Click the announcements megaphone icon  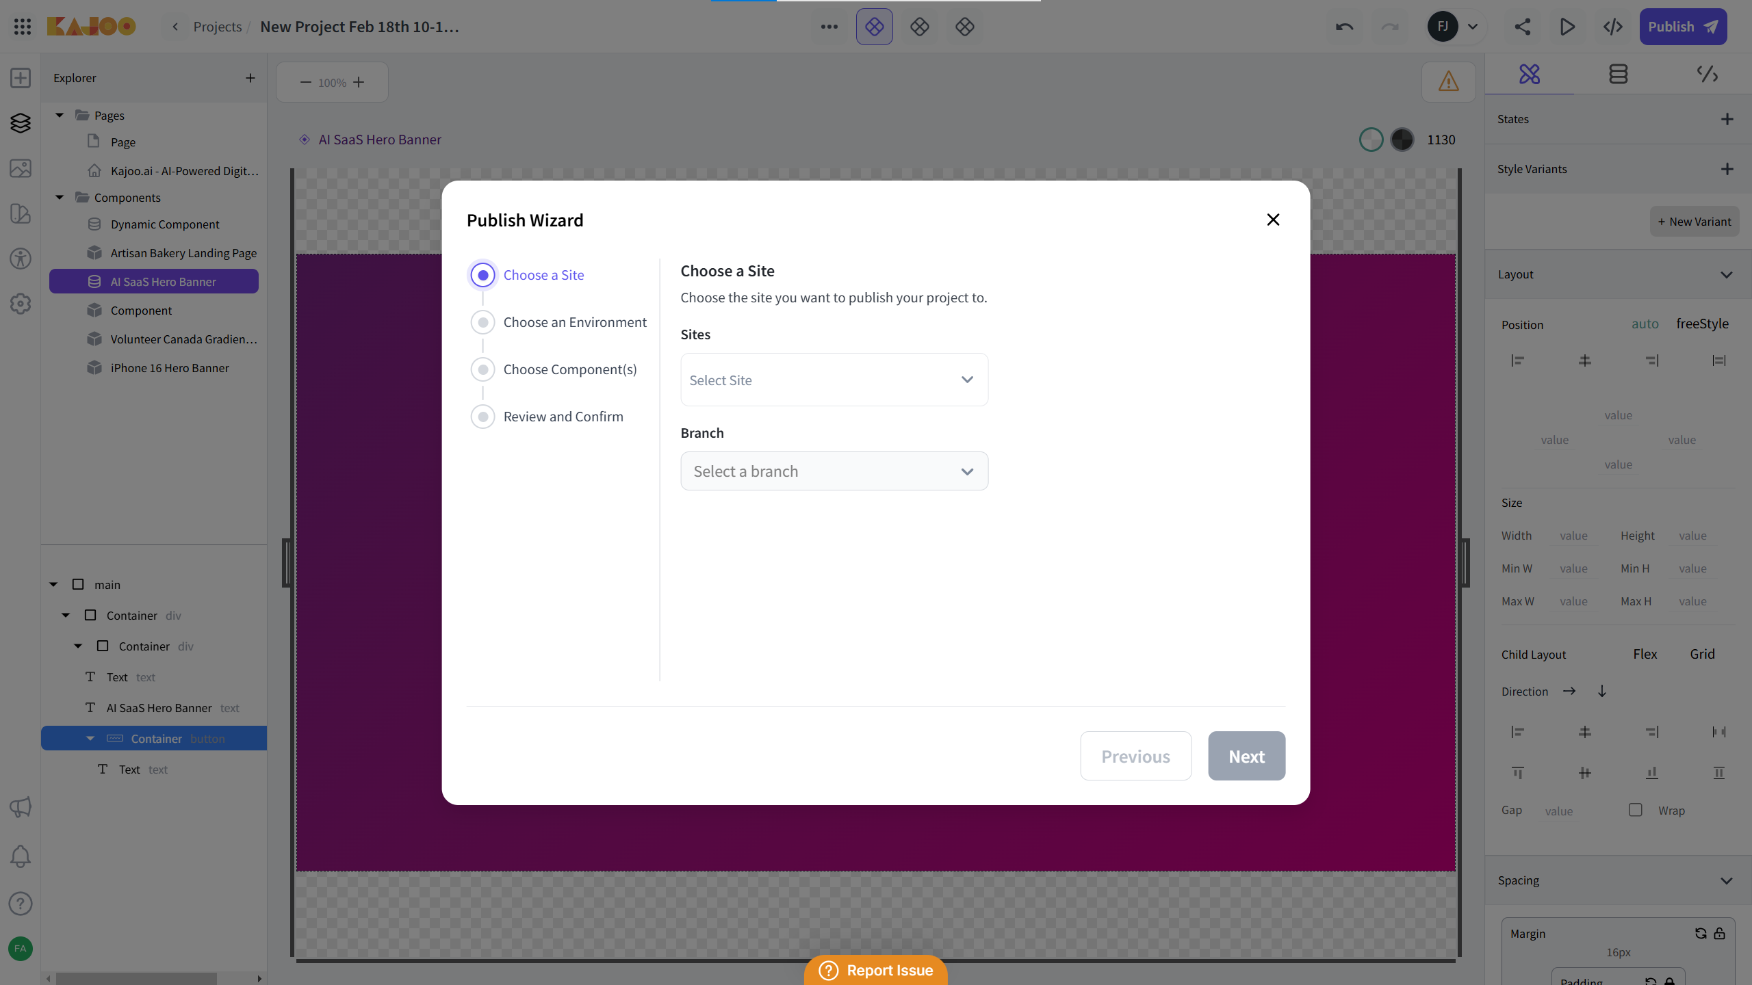(21, 807)
